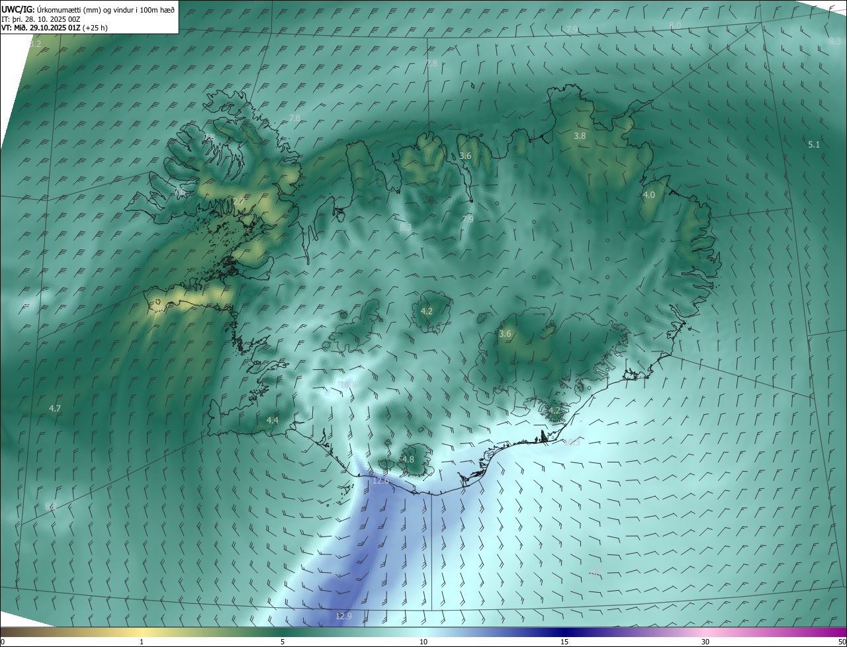Click the 5.1 value on the map
This screenshot has height=647, width=847.
click(x=814, y=144)
